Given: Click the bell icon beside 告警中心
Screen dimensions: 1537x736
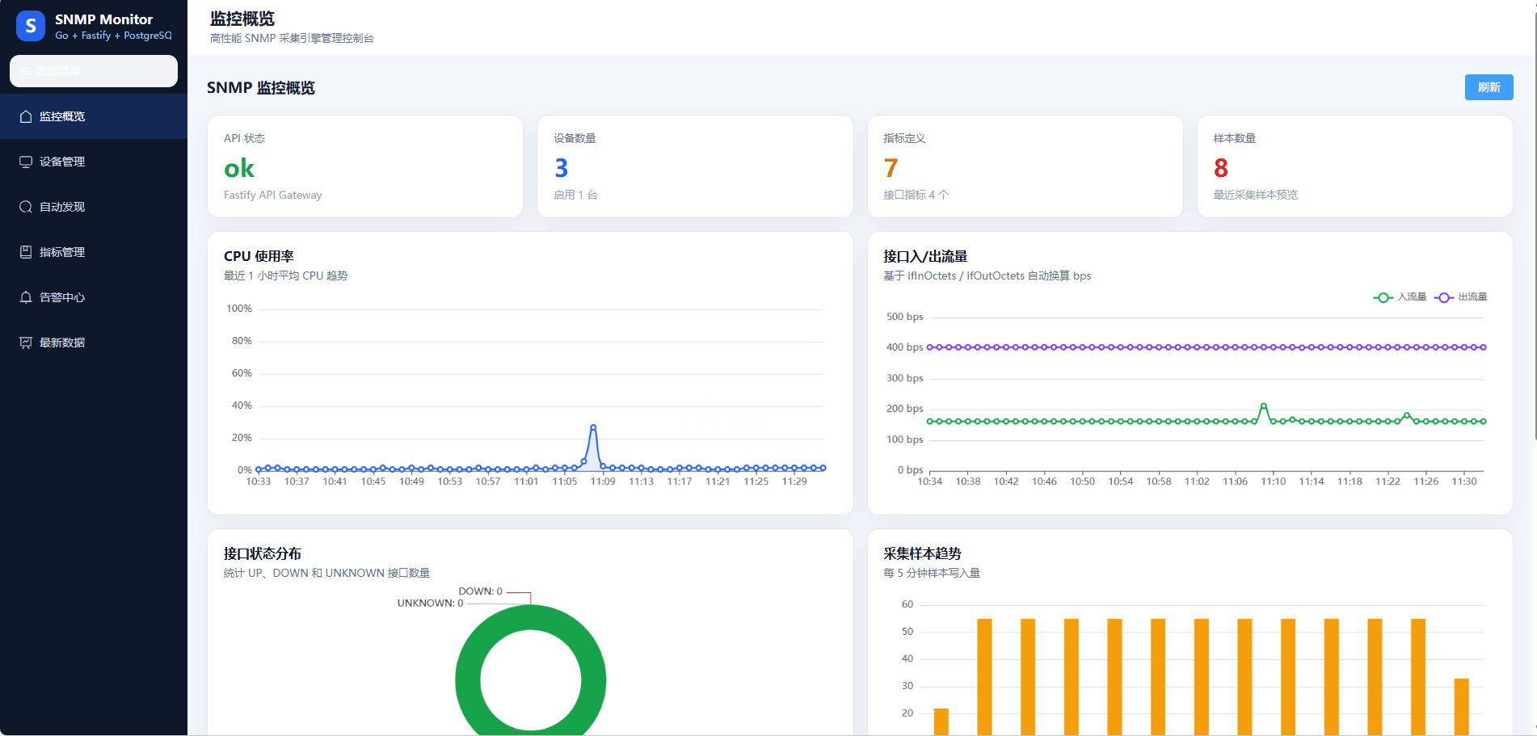Looking at the screenshot, I should 26,297.
